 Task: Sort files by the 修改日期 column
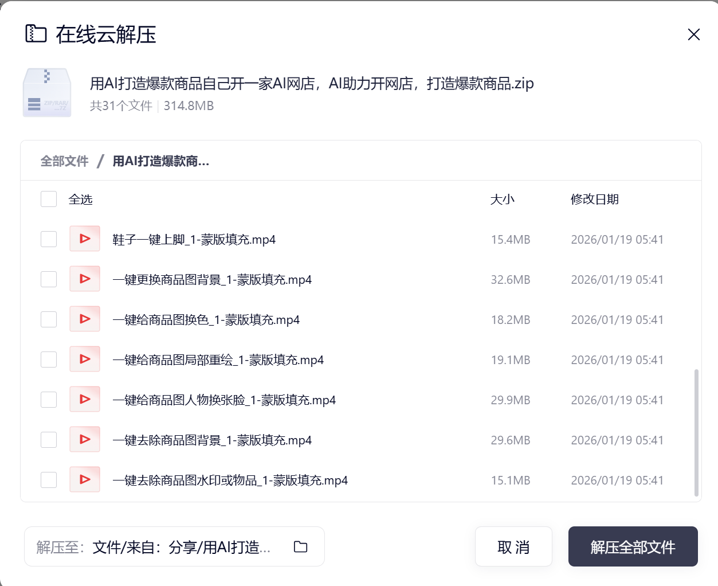tap(594, 199)
